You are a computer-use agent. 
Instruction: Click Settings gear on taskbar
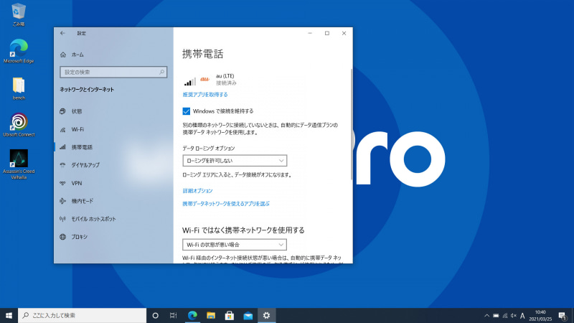coord(266,315)
